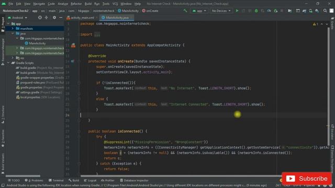Toggle the Gradle side tab at right
Image resolution: width=335 pixels, height=188 pixels.
pyautogui.click(x=332, y=23)
